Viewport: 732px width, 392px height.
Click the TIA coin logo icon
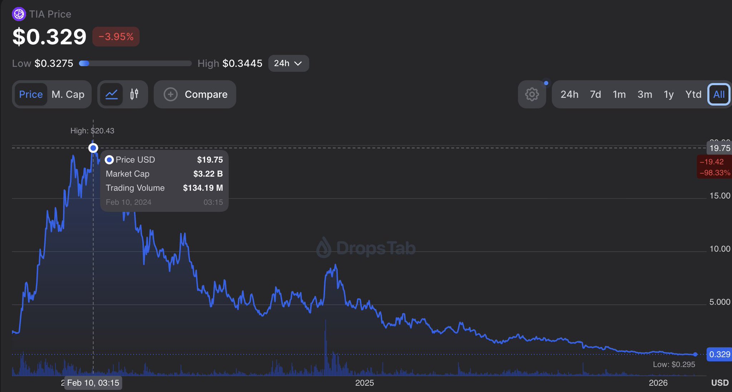(x=19, y=14)
